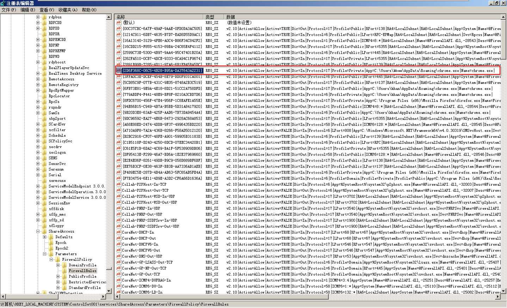Open the 收藏夹(A) menu

[x=68, y=10]
